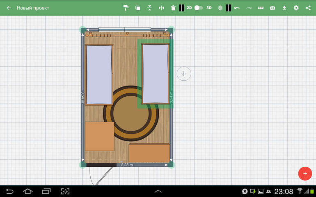Take a snapshot with camera icon

[272, 8]
